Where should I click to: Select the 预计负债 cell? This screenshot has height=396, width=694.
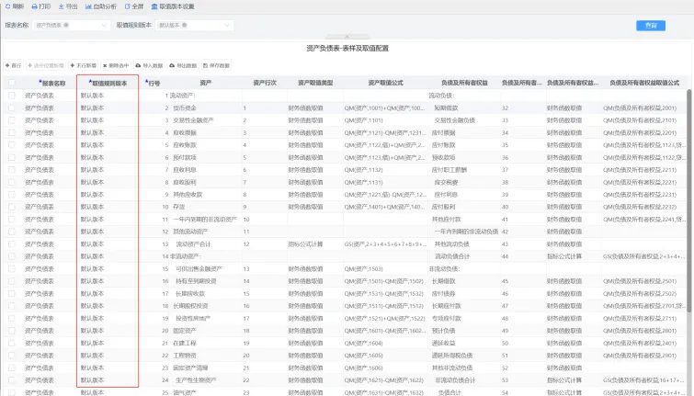point(443,331)
